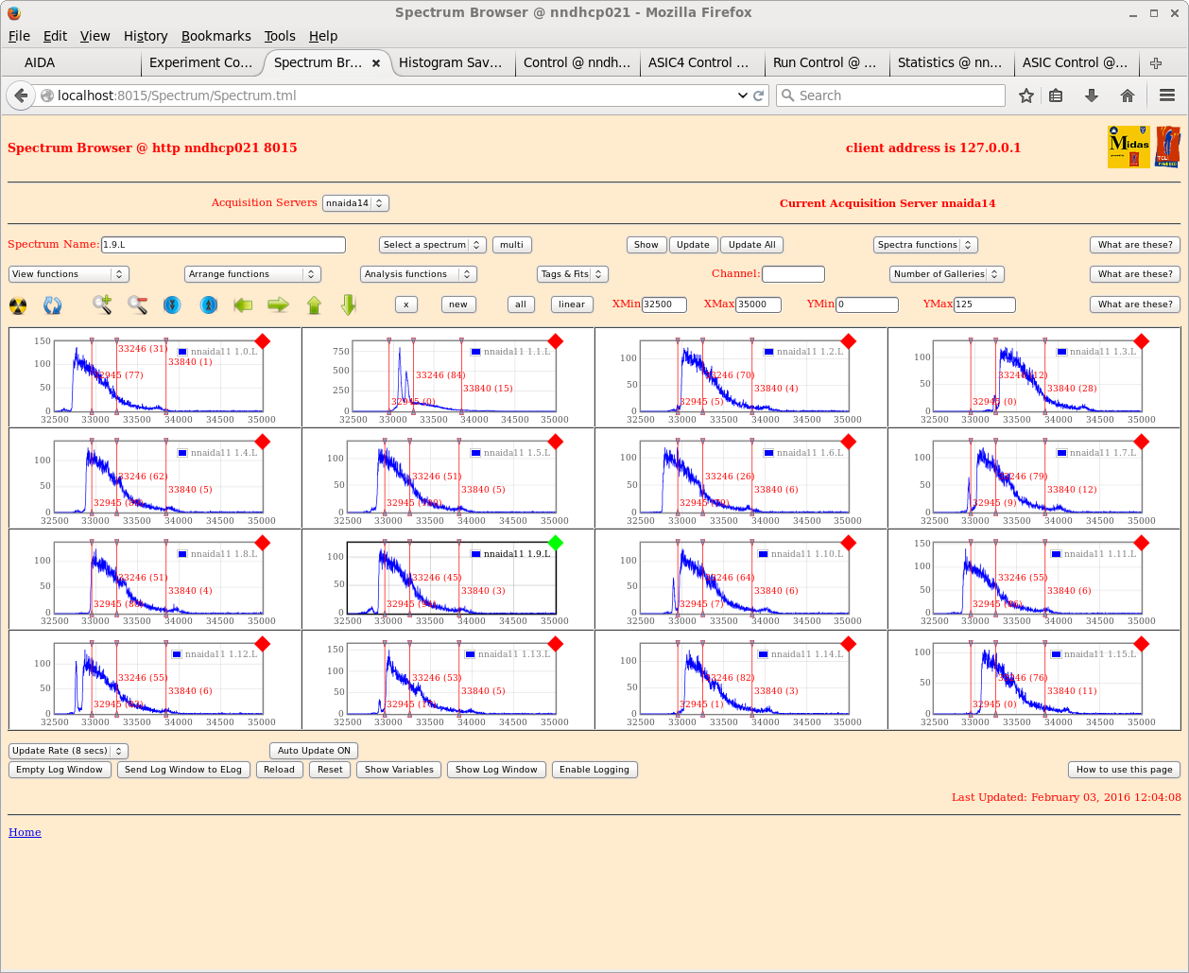The image size is (1189, 973).
Task: Open the File menu
Action: pos(19,36)
